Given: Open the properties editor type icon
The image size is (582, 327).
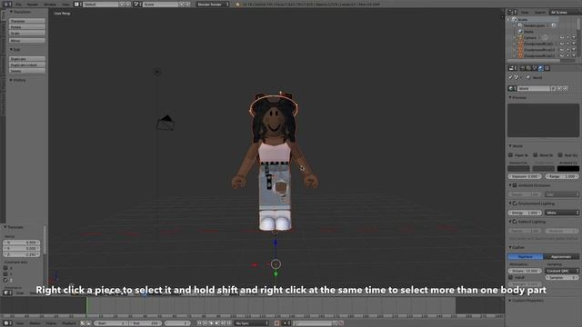Looking at the screenshot, I should [513, 68].
